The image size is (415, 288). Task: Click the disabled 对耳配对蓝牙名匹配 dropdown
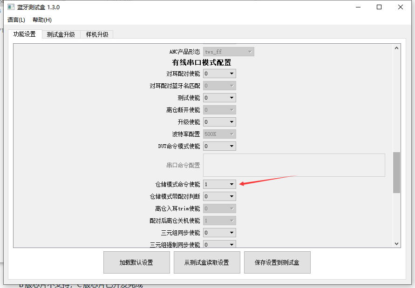coord(219,86)
